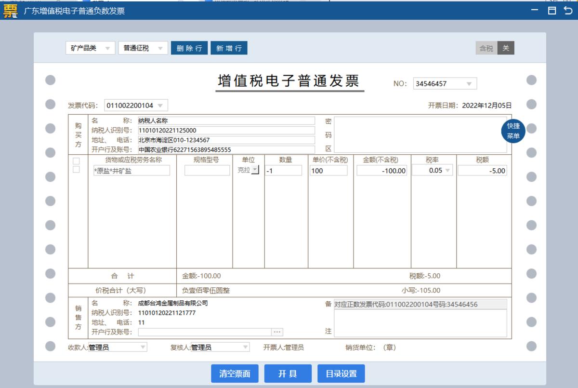Click the 开具 issue invoice button
Image resolution: width=578 pixels, height=388 pixels.
pos(288,373)
